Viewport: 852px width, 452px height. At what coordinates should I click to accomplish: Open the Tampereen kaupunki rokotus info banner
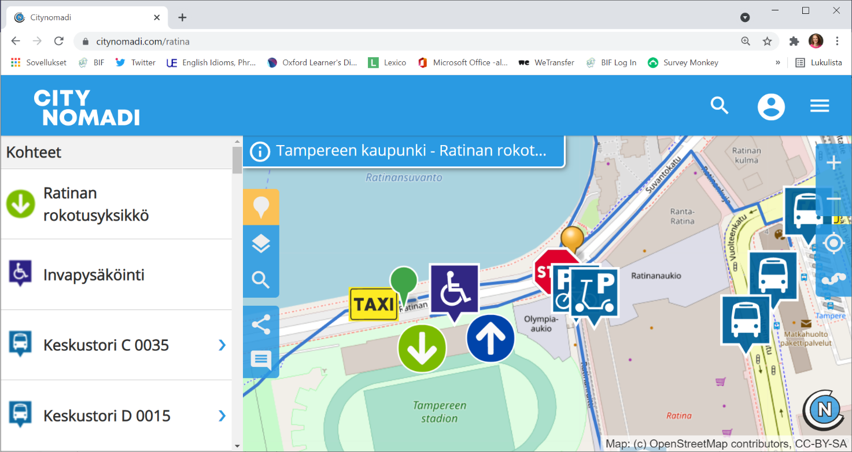pos(405,150)
